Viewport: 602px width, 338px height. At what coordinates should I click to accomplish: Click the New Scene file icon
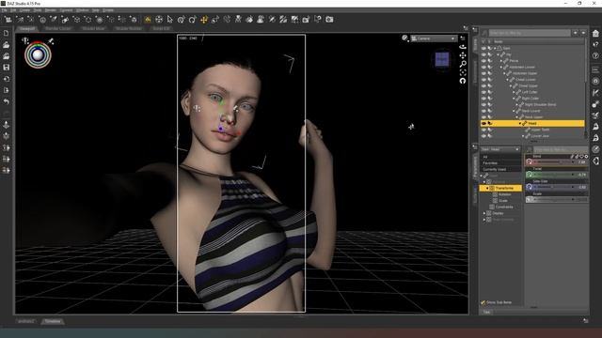coord(7,34)
